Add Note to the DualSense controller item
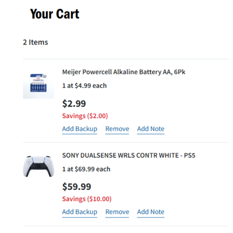This screenshot has width=233, height=233. [x=151, y=212]
